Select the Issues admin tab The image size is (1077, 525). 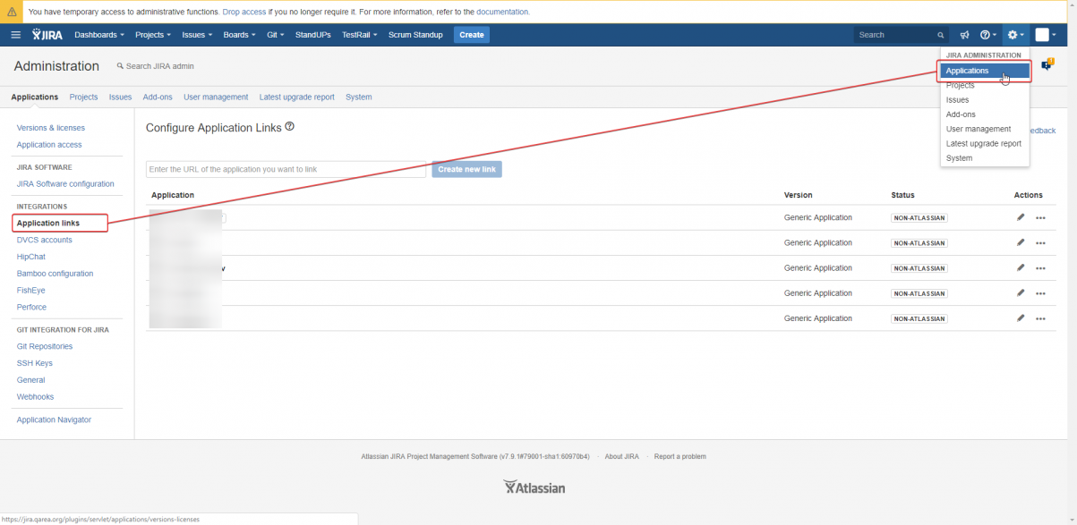coord(120,97)
